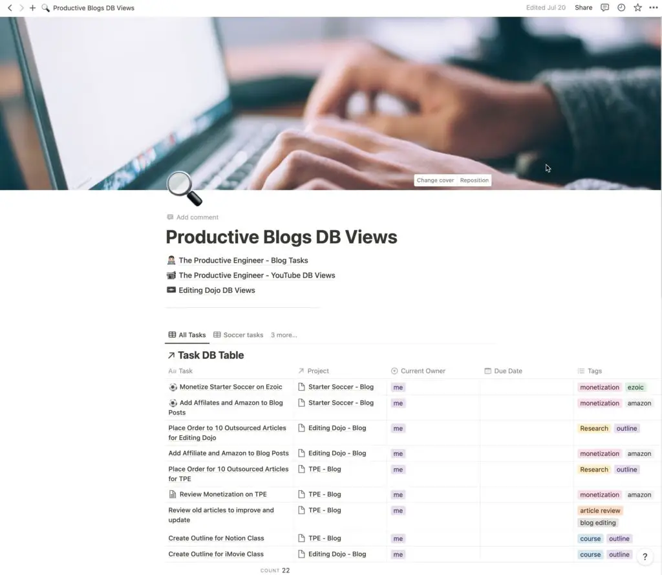Click the Due Date column header
Image resolution: width=662 pixels, height=575 pixels.
[503, 371]
